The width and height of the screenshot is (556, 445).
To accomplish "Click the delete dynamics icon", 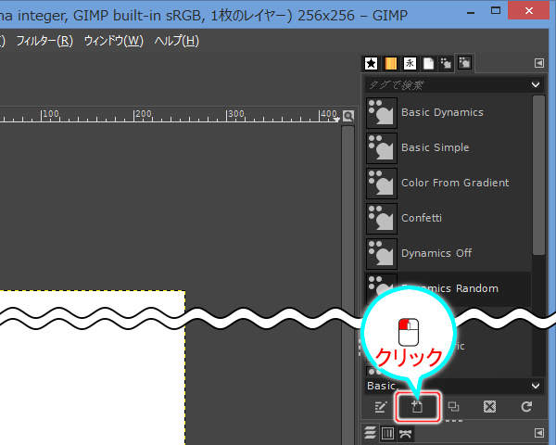I will [x=490, y=406].
